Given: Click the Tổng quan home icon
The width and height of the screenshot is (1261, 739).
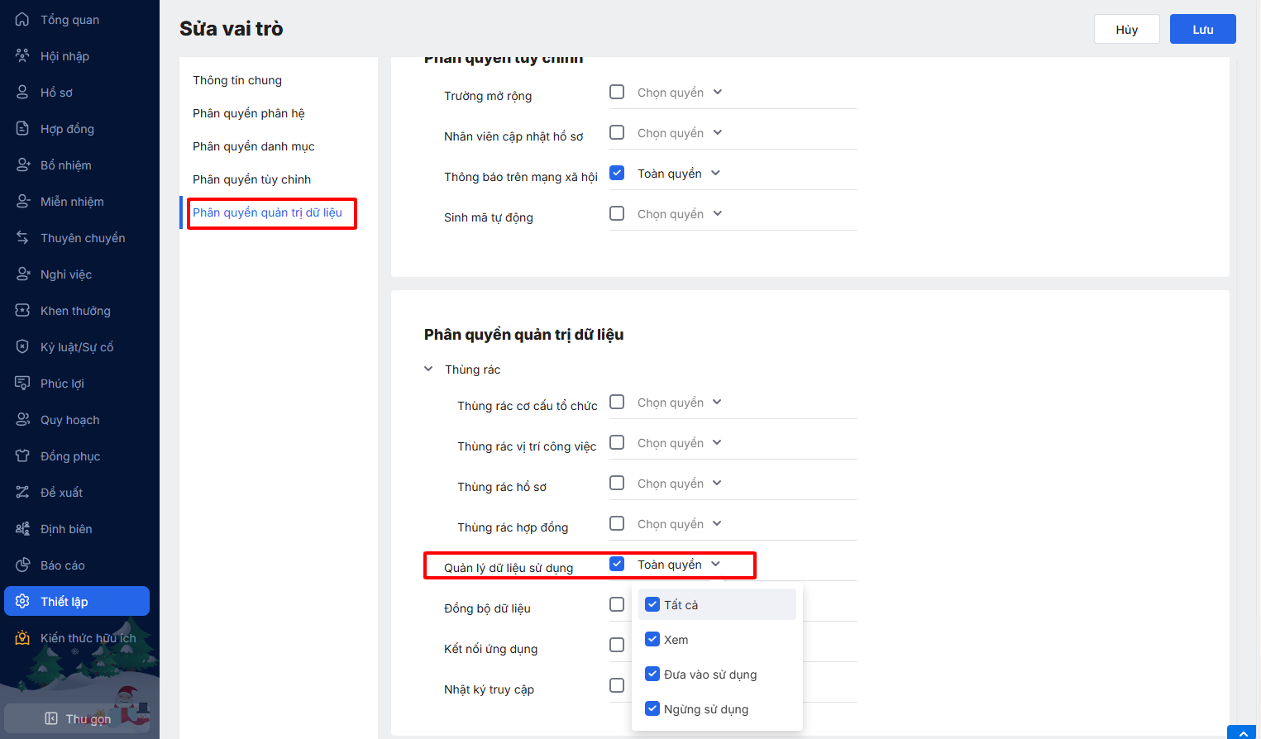Looking at the screenshot, I should (x=22, y=19).
